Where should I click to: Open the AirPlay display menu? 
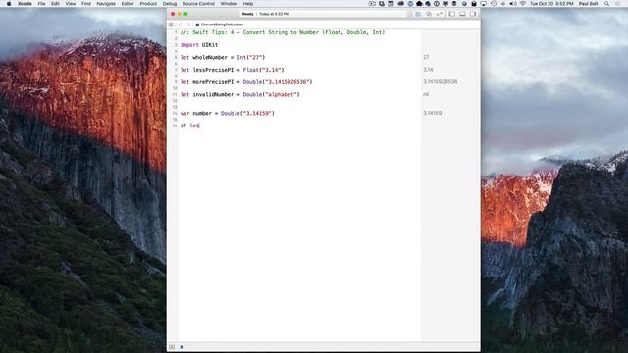pyautogui.click(x=484, y=4)
